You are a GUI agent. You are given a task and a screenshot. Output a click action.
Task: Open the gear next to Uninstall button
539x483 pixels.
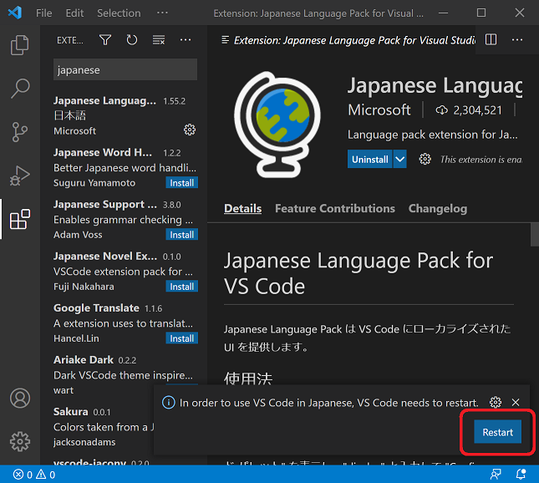pos(425,159)
